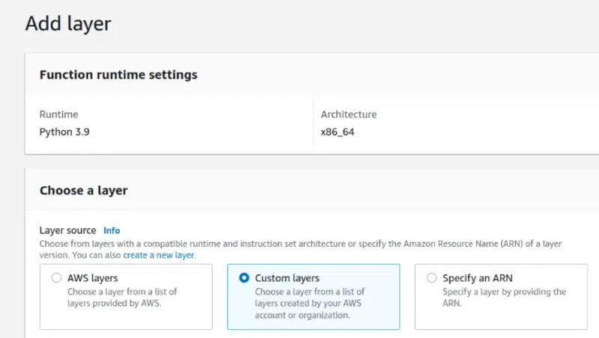This screenshot has height=338, width=599.
Task: Click the 'Layer source' label
Action: [67, 230]
